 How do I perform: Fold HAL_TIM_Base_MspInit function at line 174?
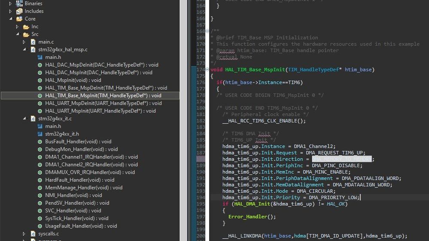point(207,69)
